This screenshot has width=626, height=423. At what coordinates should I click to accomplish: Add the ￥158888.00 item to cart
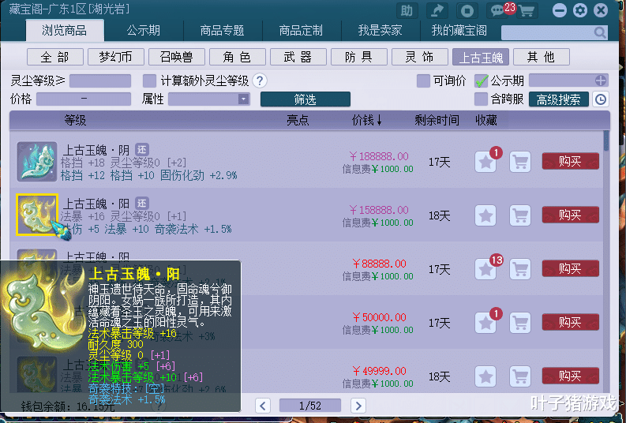coord(520,216)
